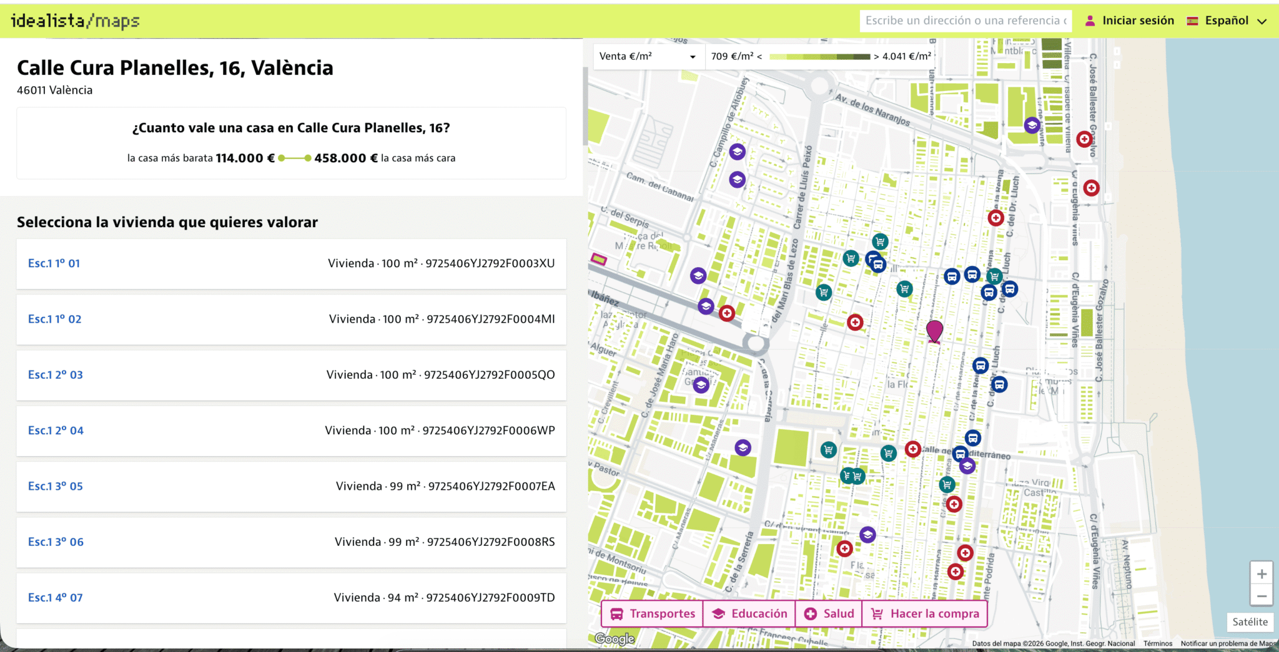Click the pink pin marking Calle Cura Planelles
Viewport: 1279px width, 652px height.
point(934,331)
